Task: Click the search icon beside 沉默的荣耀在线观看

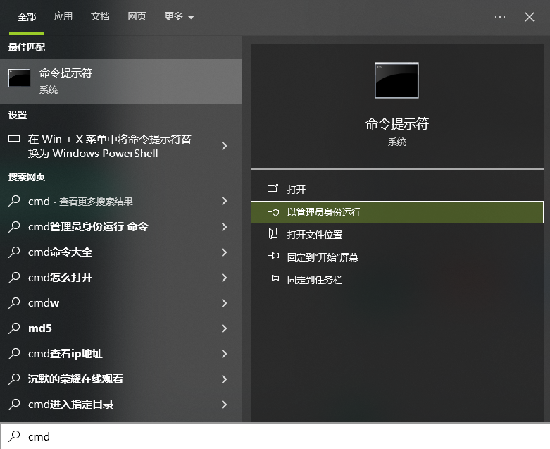Action: (x=14, y=379)
